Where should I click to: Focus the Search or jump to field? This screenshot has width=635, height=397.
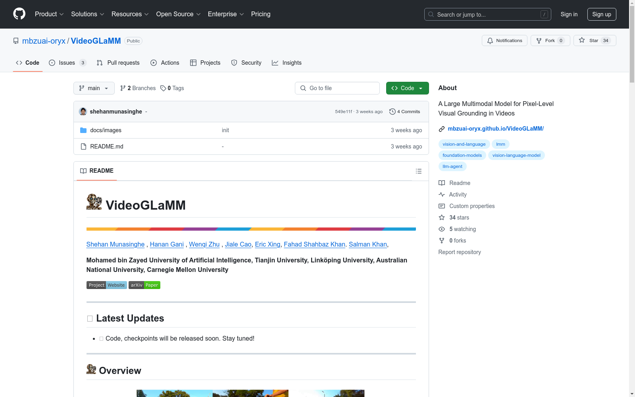click(x=488, y=14)
